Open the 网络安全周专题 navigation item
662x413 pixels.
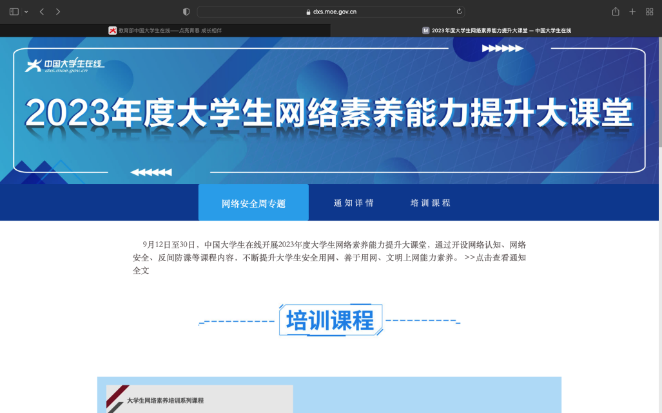tap(253, 203)
